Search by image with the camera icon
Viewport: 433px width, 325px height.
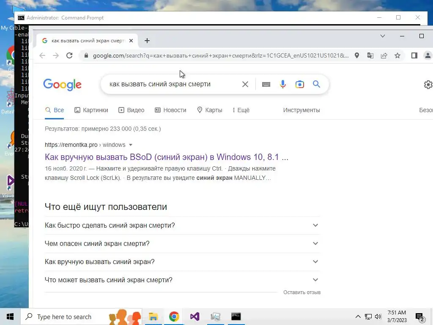300,84
